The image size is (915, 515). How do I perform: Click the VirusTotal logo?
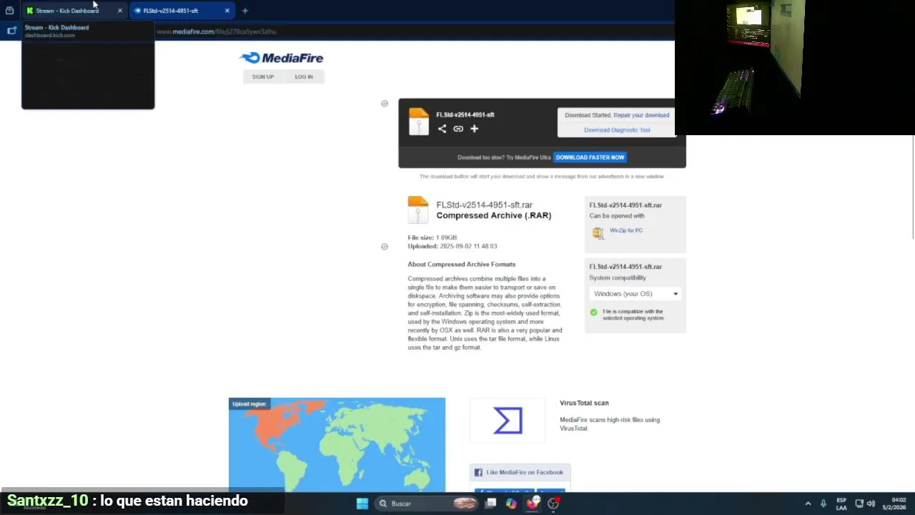point(508,421)
